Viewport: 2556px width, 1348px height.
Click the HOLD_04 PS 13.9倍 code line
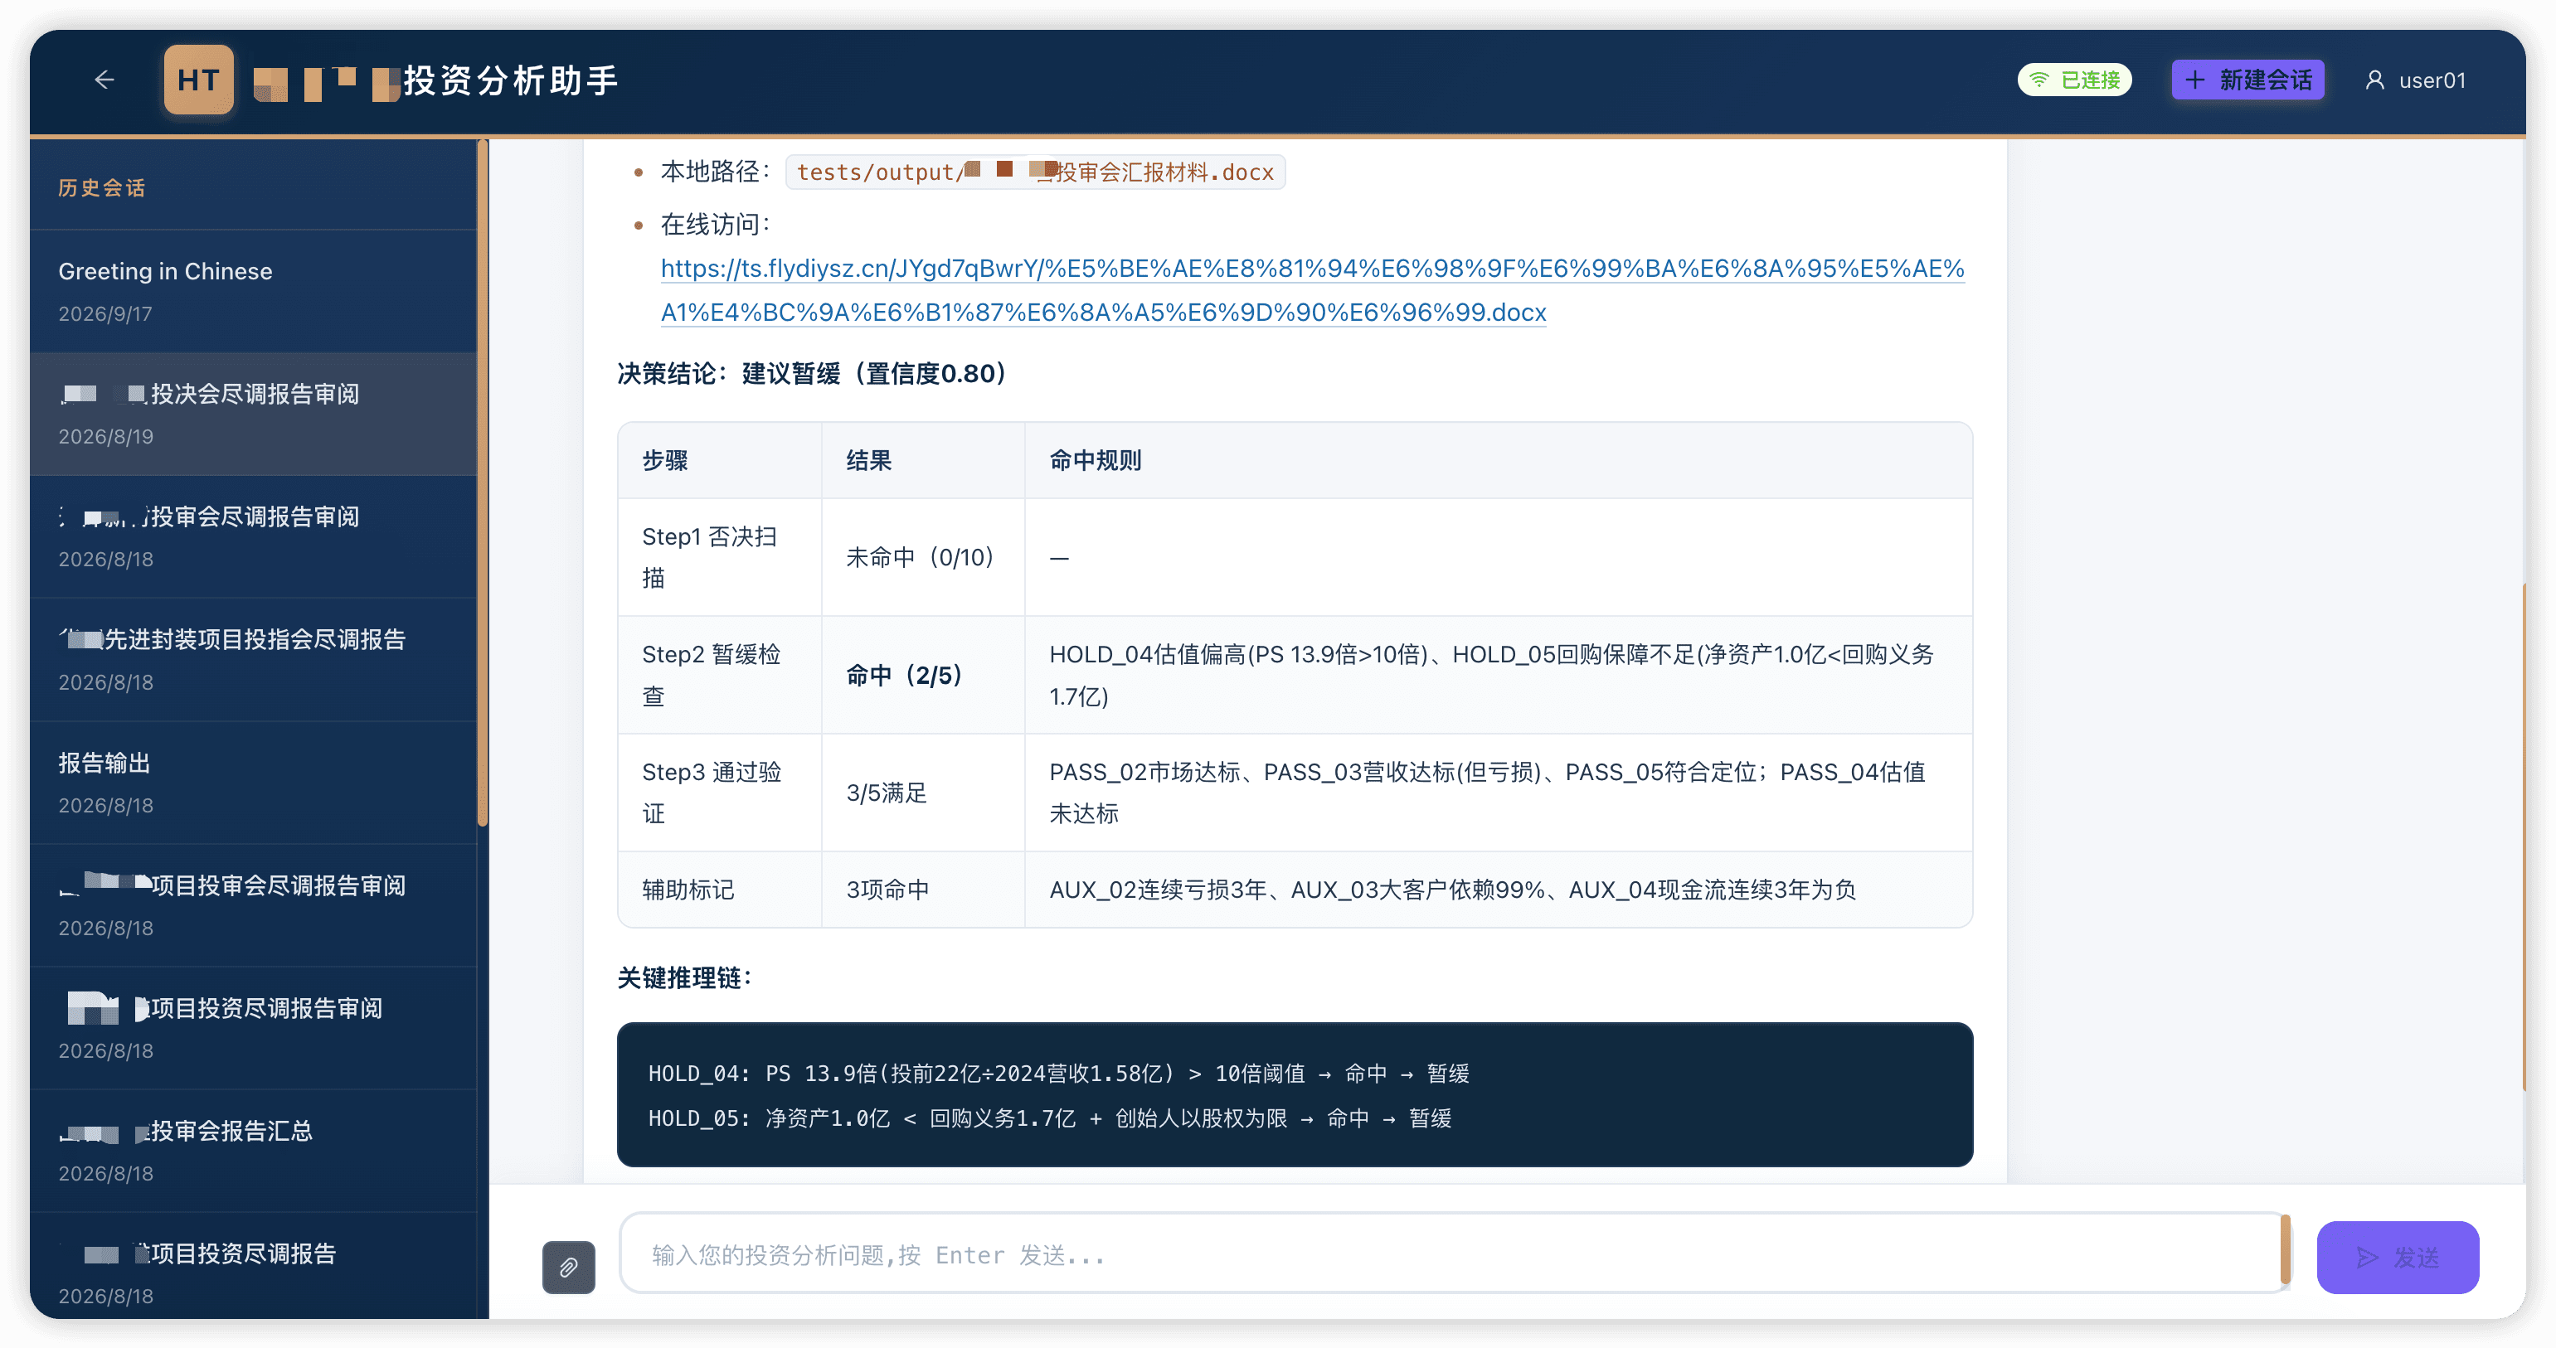tap(1059, 1074)
